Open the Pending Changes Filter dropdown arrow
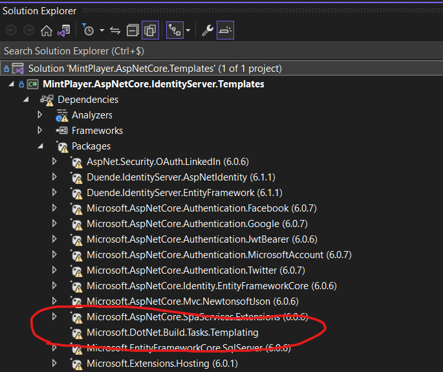This screenshot has width=443, height=372. (x=102, y=30)
